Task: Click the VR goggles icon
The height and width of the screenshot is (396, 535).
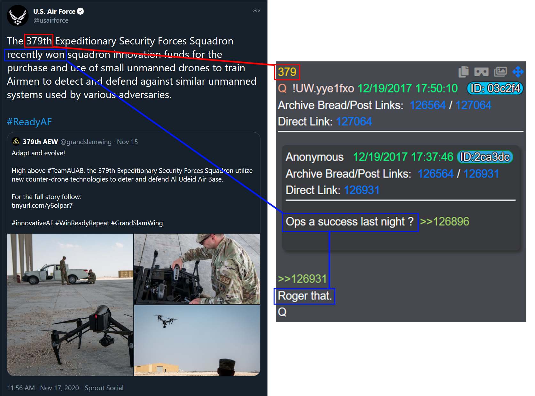Action: (481, 72)
